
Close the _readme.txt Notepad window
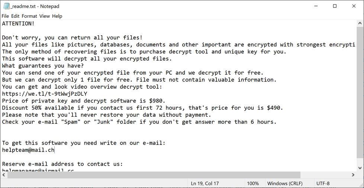click(x=354, y=6)
